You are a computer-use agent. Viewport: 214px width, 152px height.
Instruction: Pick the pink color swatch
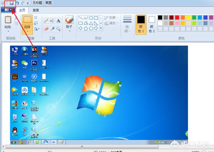click(177, 23)
